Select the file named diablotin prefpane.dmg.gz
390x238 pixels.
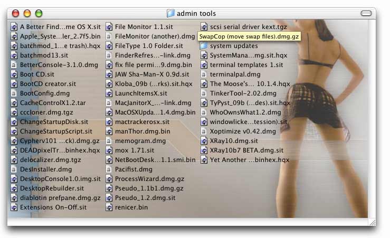pos(61,198)
